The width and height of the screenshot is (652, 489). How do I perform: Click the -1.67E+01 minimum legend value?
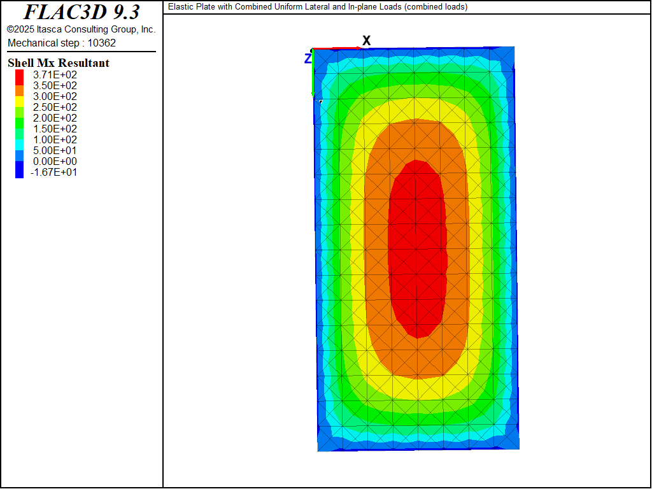[53, 172]
